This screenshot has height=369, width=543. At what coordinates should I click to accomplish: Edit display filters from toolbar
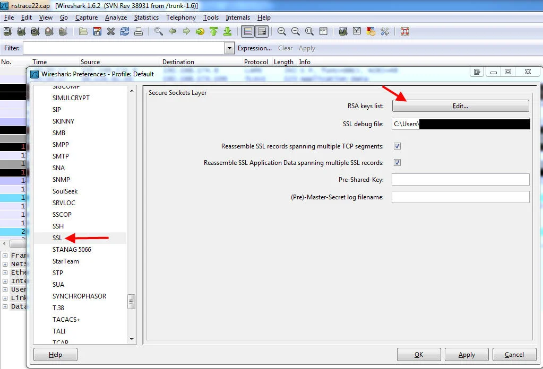coord(357,31)
